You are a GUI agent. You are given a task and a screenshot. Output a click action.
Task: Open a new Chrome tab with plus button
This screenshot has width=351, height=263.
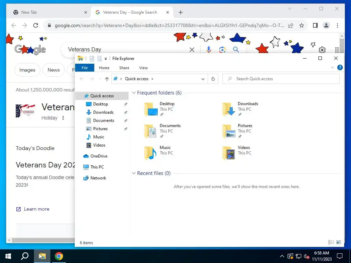point(181,12)
